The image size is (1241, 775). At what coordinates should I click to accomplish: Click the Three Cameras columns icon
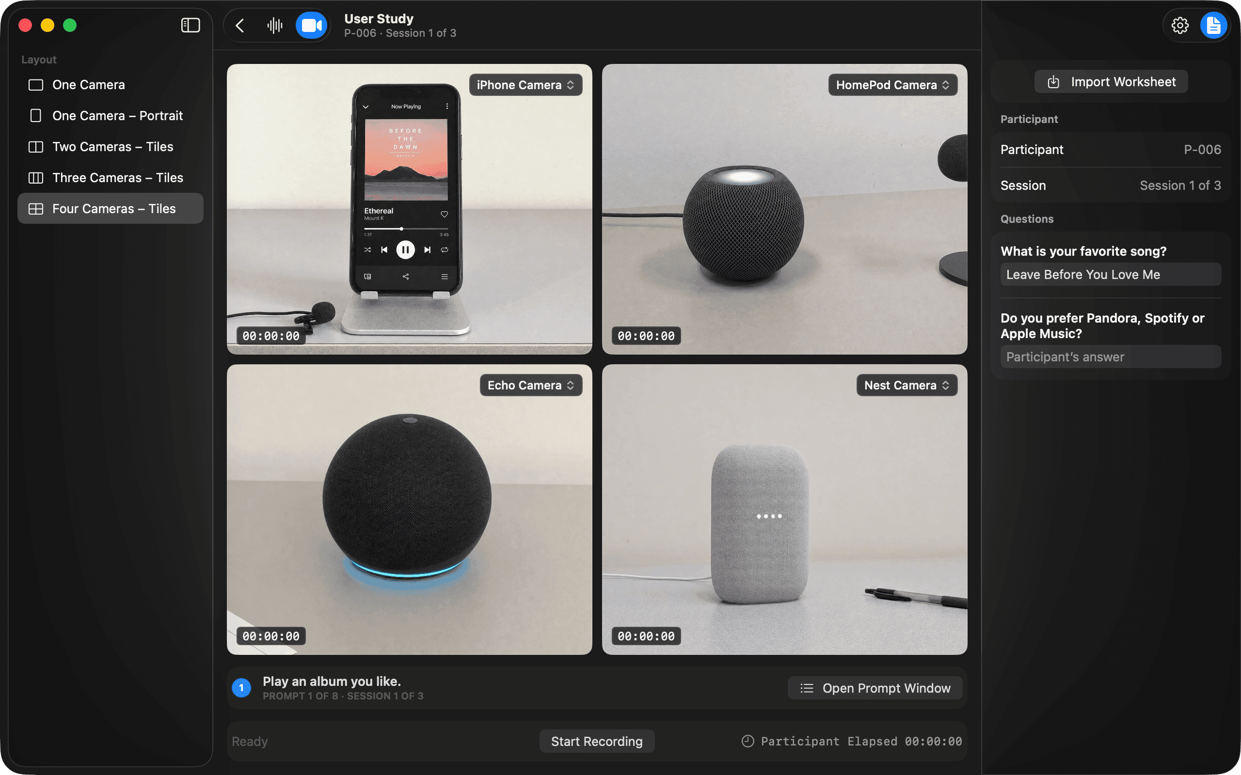[x=36, y=178]
